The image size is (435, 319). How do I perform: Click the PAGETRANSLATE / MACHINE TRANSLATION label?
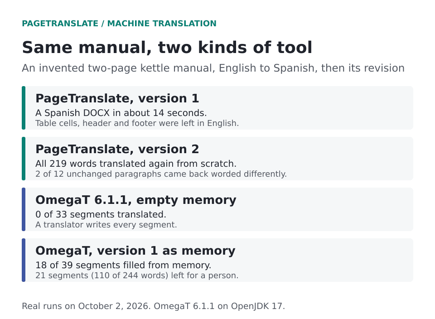click(x=119, y=24)
